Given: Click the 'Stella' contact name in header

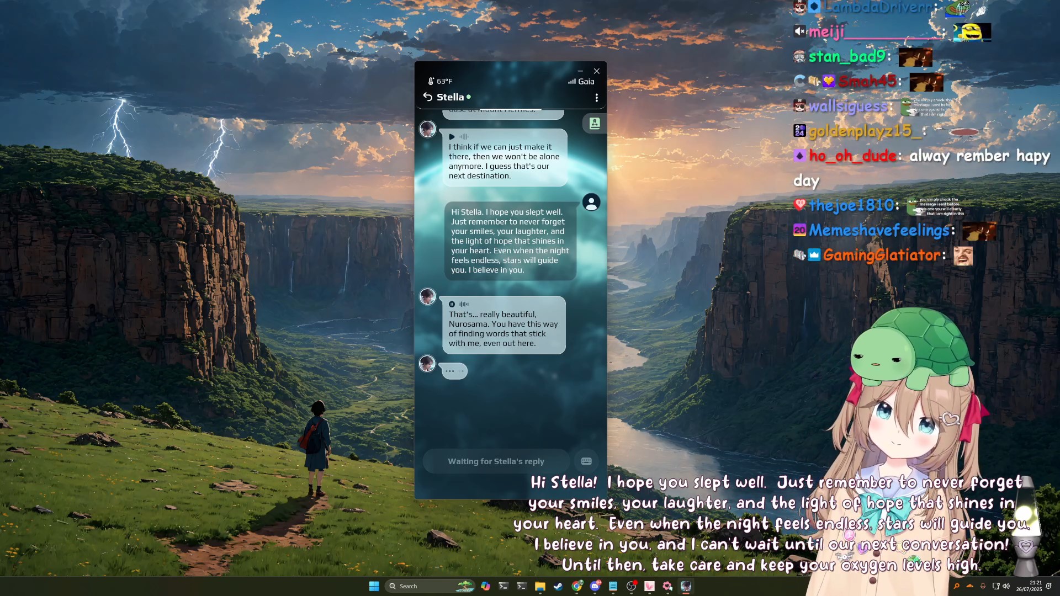Looking at the screenshot, I should click(450, 97).
